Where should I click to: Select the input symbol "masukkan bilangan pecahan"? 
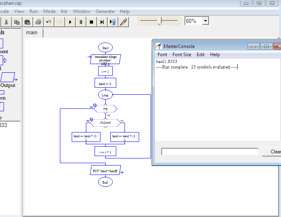point(105,59)
